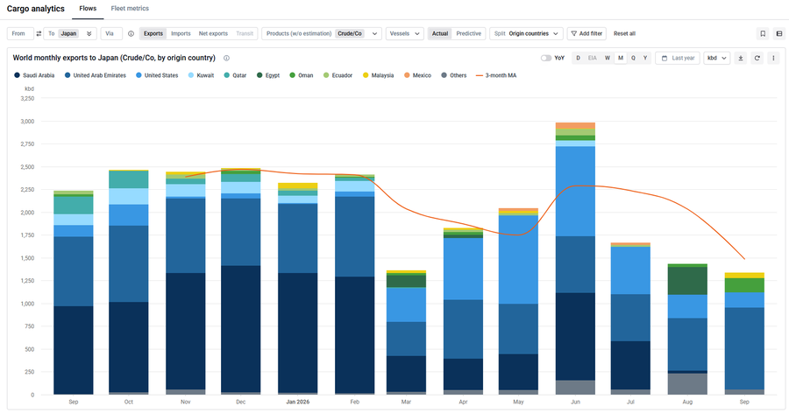The image size is (789, 413).
Task: Click the Add filter button
Action: pos(586,33)
